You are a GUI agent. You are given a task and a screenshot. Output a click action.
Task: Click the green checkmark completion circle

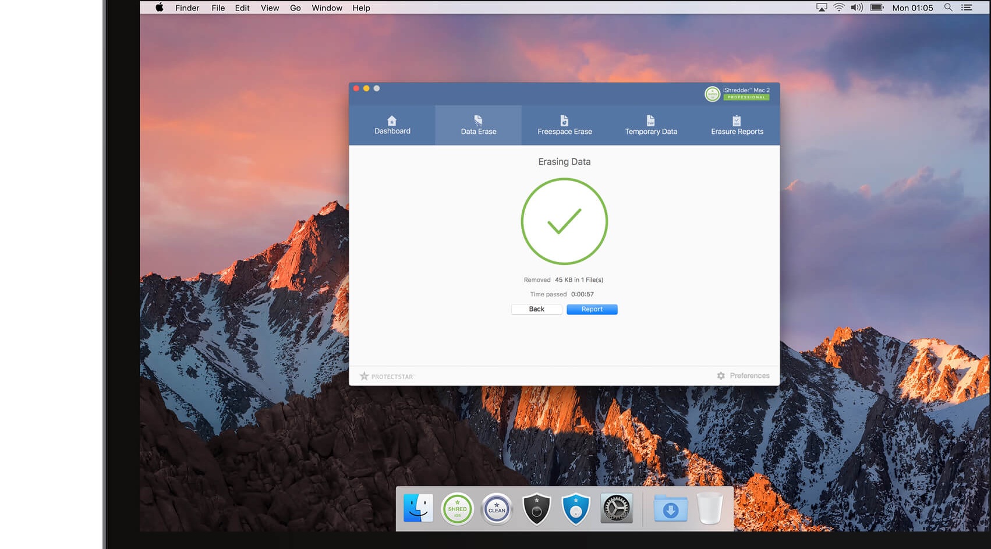564,221
